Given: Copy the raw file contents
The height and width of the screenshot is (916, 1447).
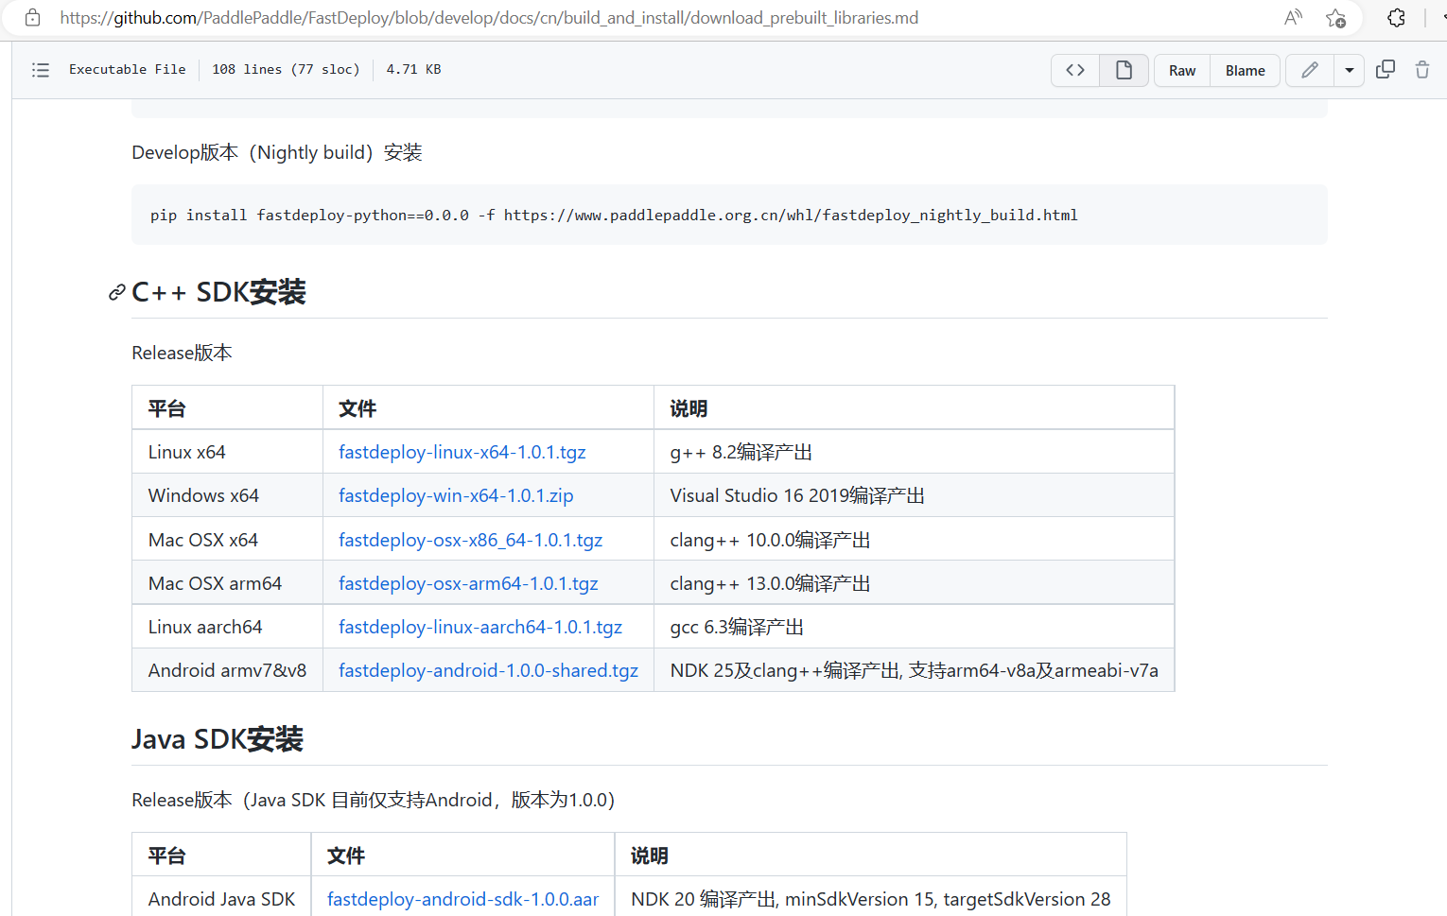Looking at the screenshot, I should coord(1385,69).
